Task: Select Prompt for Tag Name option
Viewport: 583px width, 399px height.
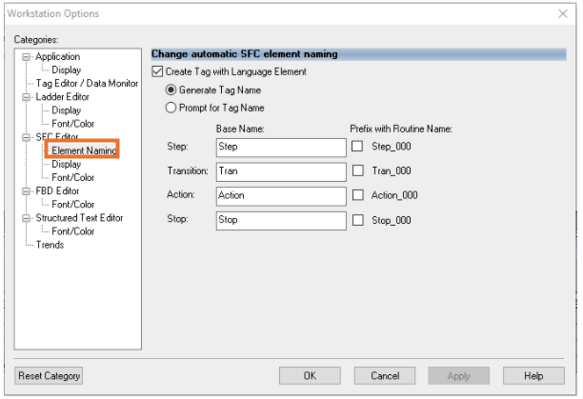Action: click(171, 108)
